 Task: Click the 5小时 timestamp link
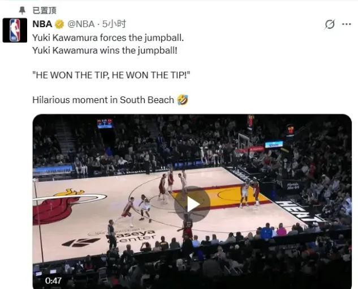pyautogui.click(x=114, y=24)
